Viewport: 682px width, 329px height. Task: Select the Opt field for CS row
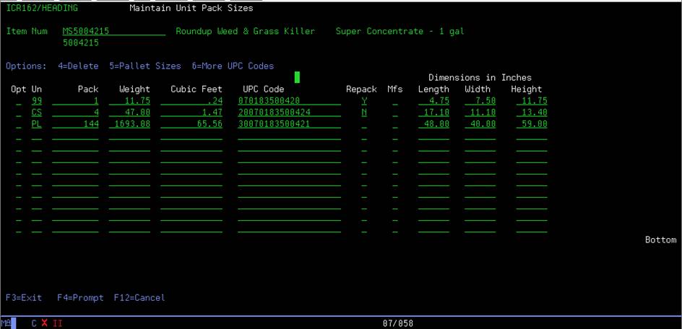tap(18, 113)
